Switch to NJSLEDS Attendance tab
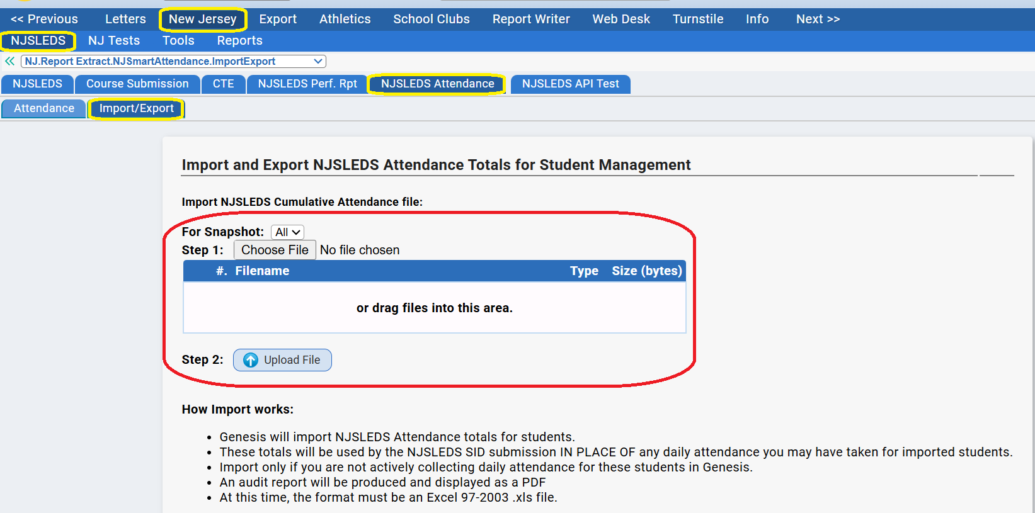1035x513 pixels. [x=437, y=84]
